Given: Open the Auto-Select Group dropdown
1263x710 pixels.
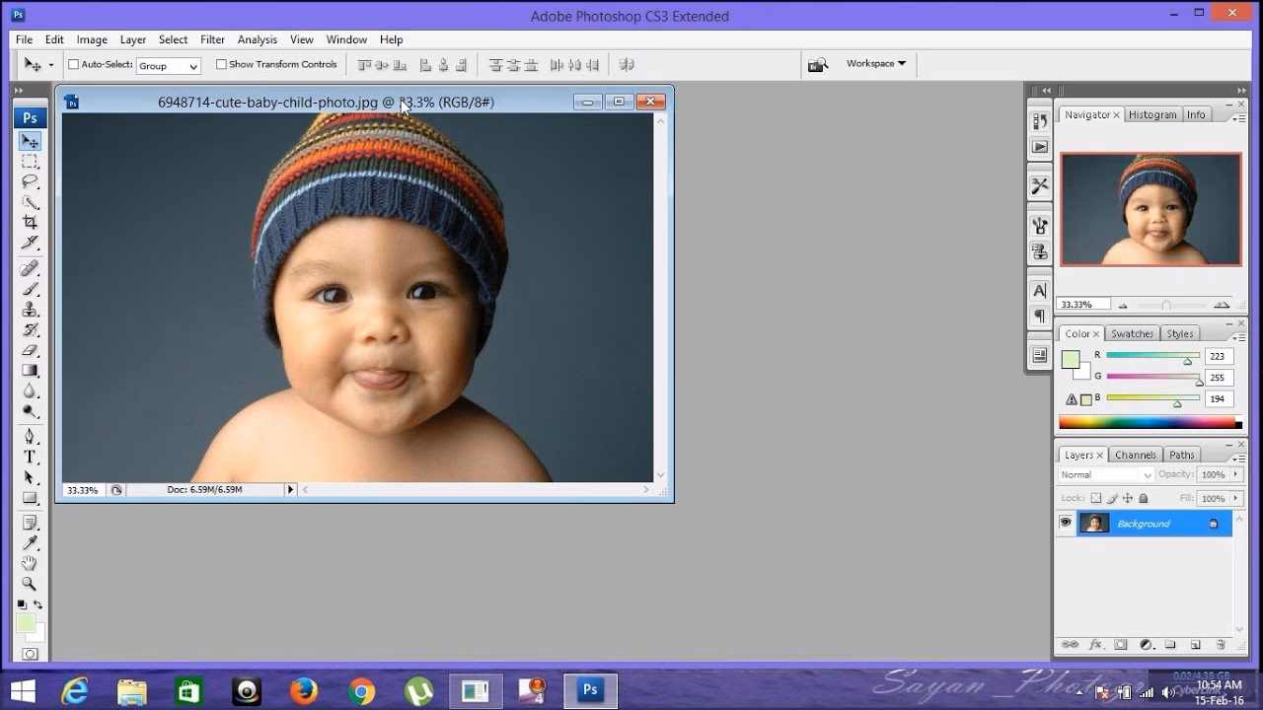Looking at the screenshot, I should (168, 65).
